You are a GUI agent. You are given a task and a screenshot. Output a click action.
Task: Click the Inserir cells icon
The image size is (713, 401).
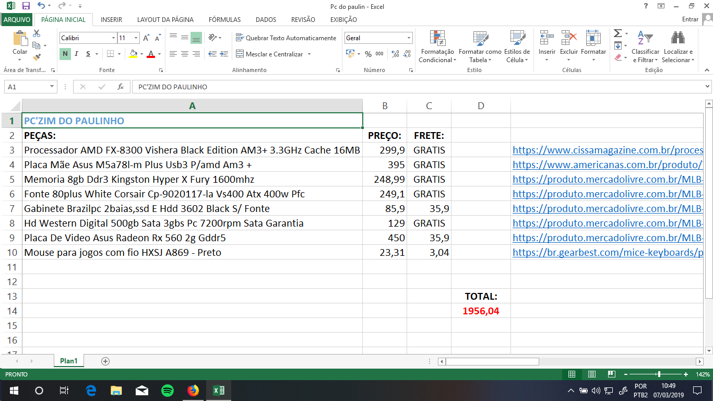click(547, 38)
